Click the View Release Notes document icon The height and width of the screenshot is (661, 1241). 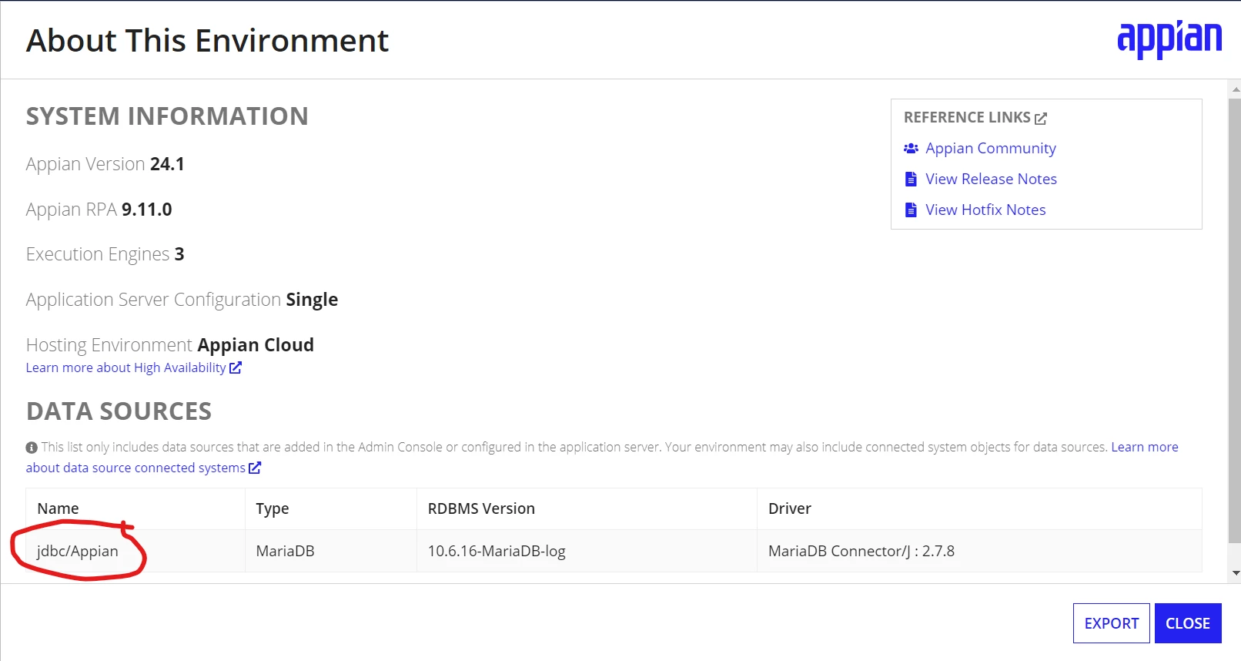point(911,179)
